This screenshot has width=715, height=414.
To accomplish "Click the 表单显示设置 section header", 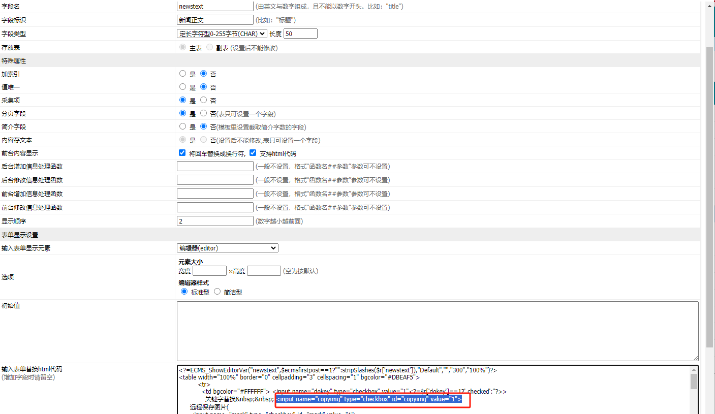I will pos(20,235).
